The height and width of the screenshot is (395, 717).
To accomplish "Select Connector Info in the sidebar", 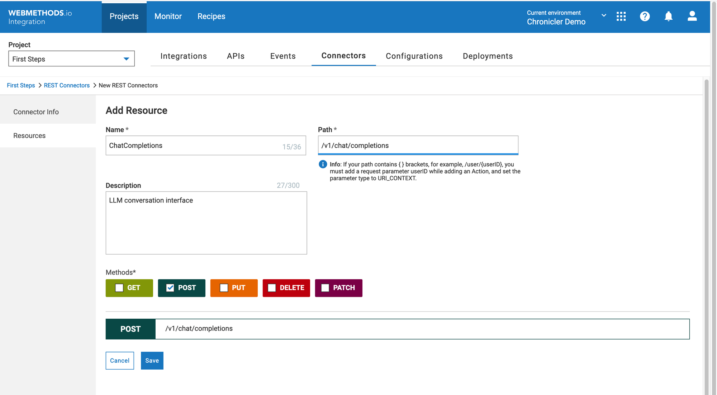I will pos(36,112).
